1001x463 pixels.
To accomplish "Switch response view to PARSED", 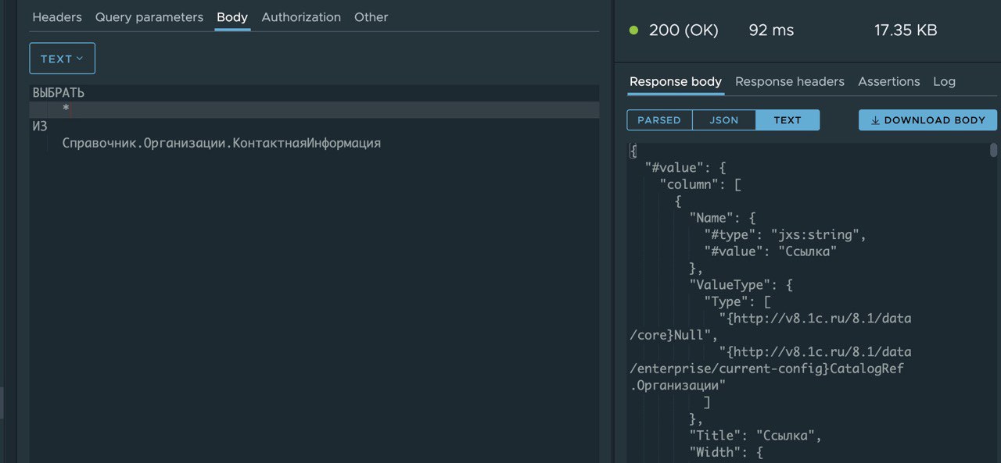I will (x=659, y=120).
